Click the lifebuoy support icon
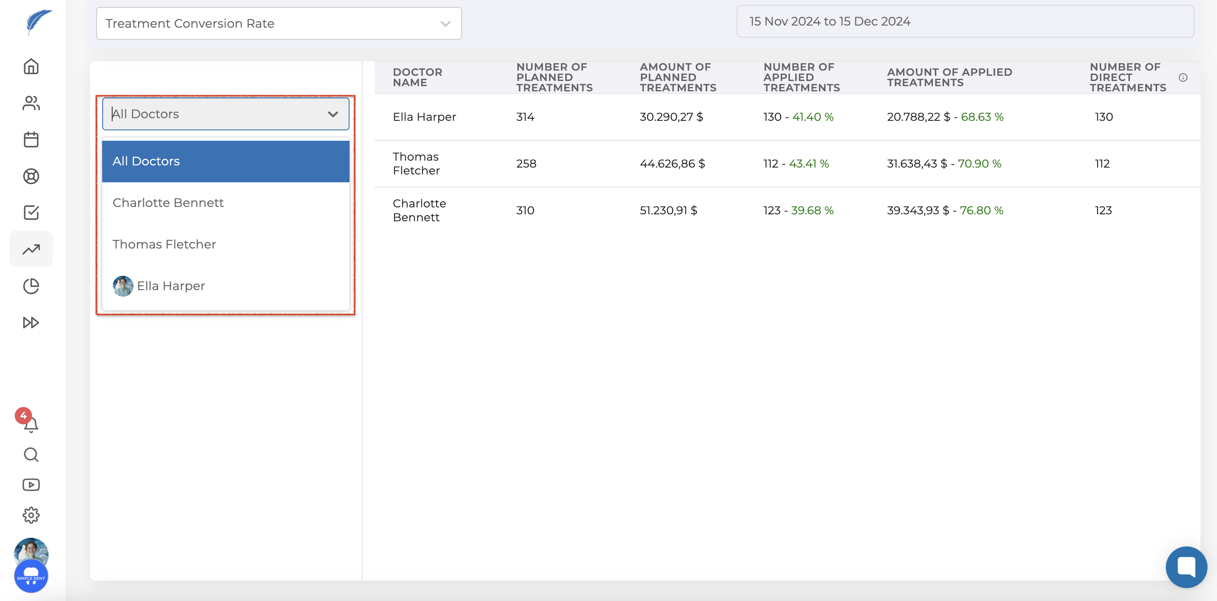The image size is (1217, 601). pos(31,176)
